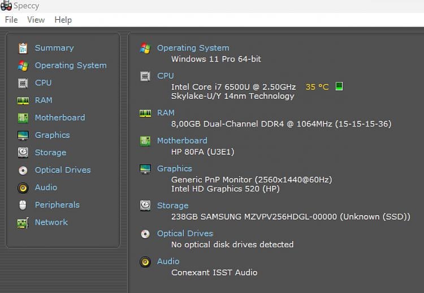Click the Motherboard icon in sidebar
Viewport: 424px width, 293px height.
tap(23, 118)
